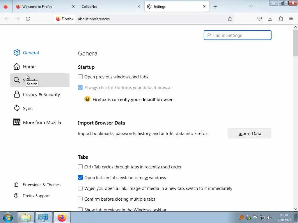
Task: Open the Sync settings category
Action: tap(40, 108)
